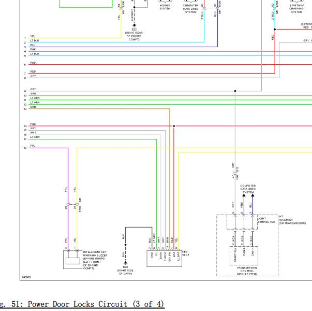Click the splice dot on the pink wire 14
Screen dimensions: 312x311
click(174, 126)
